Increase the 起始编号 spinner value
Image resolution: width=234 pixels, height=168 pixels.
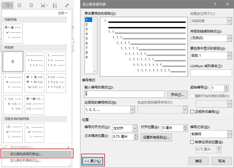click(226, 87)
